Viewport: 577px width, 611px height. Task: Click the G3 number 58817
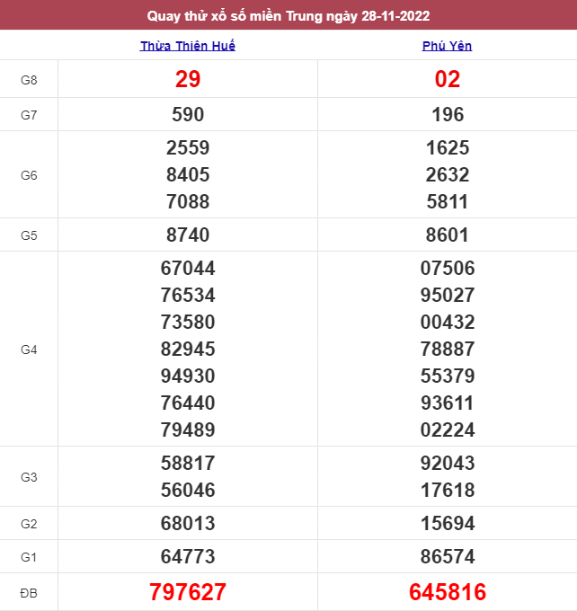tap(188, 463)
